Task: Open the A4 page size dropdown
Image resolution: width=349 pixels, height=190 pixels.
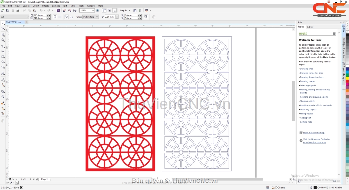Action: pos(28,17)
